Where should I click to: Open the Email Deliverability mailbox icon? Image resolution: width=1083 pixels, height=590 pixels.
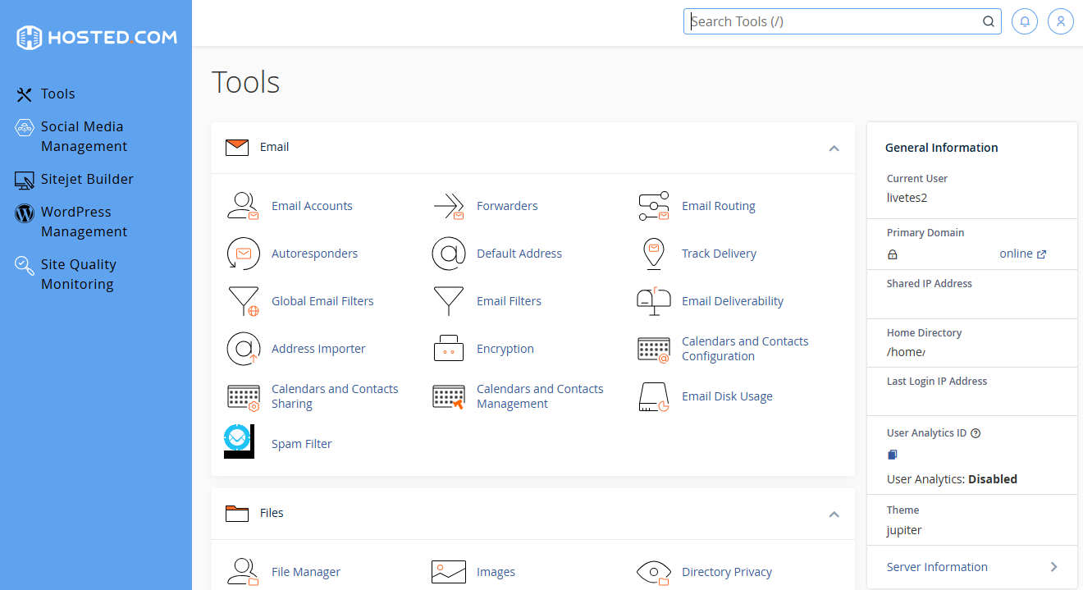click(x=654, y=301)
